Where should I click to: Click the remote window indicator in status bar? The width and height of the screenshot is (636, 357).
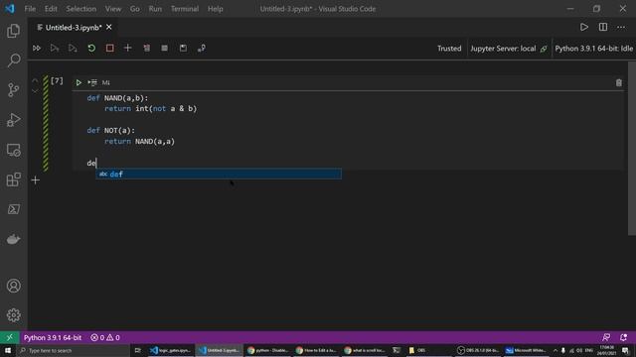[9, 337]
